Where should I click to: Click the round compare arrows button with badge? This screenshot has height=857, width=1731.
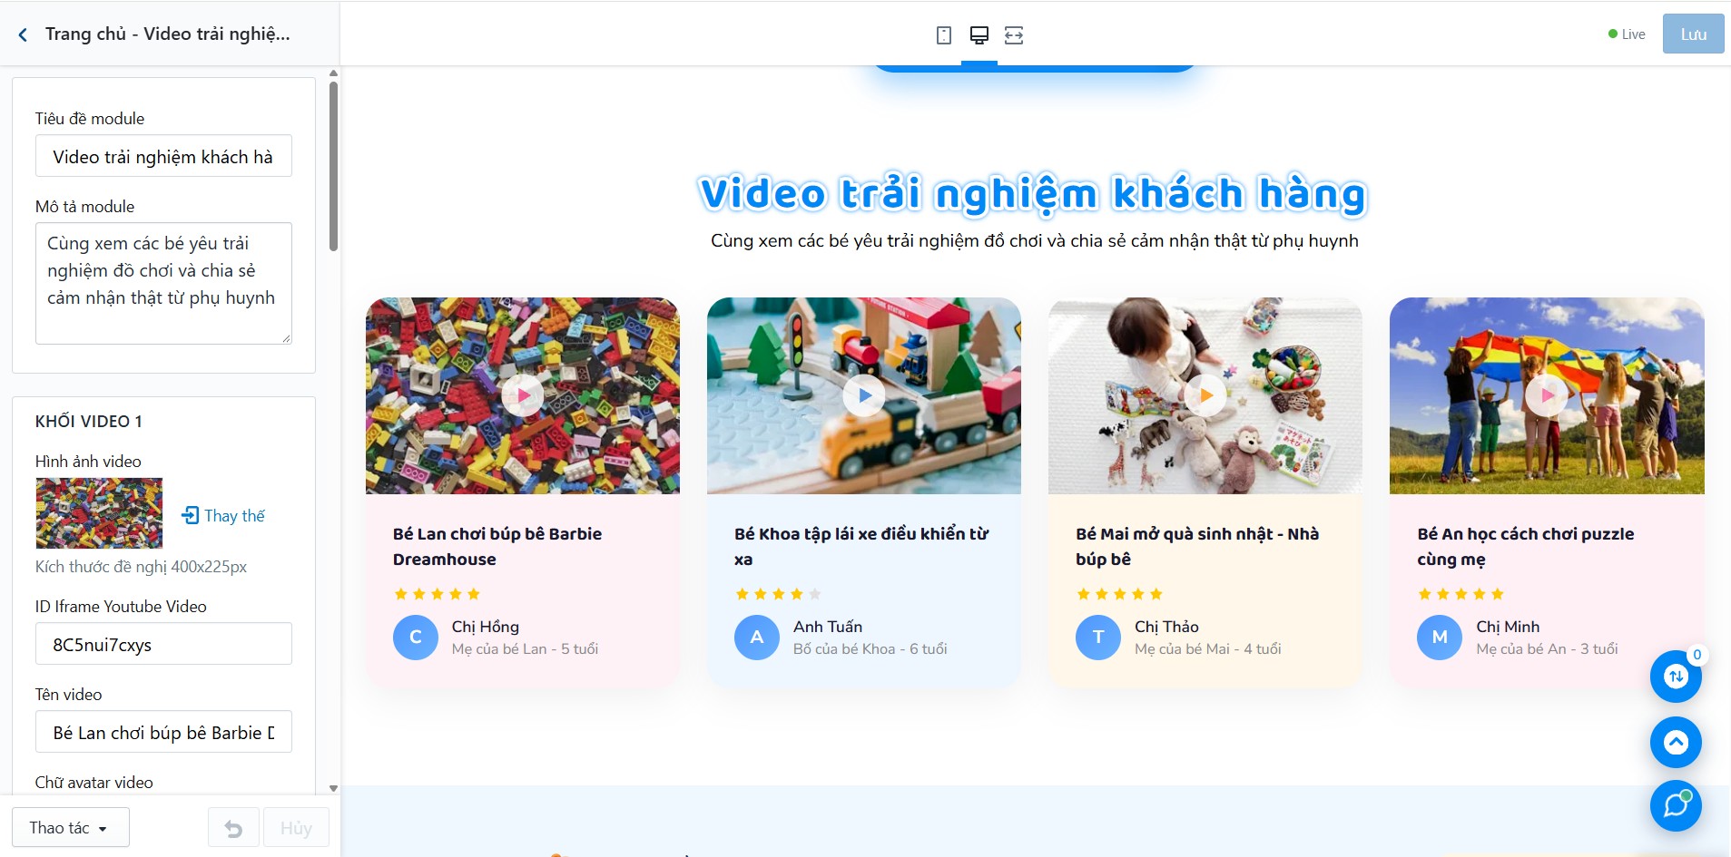[x=1676, y=677]
